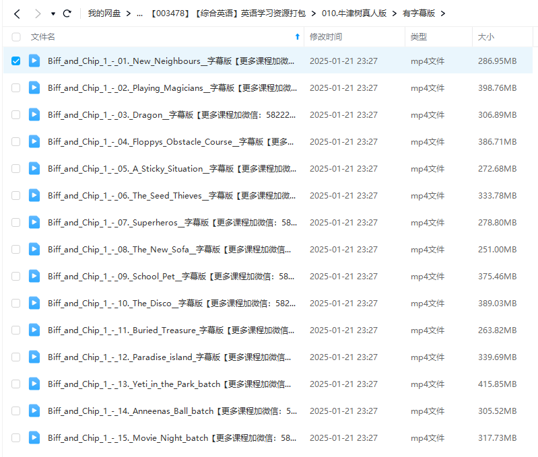Image resolution: width=538 pixels, height=457 pixels.
Task: Click the video icon for 10._The_Disco
Action: click(x=34, y=303)
